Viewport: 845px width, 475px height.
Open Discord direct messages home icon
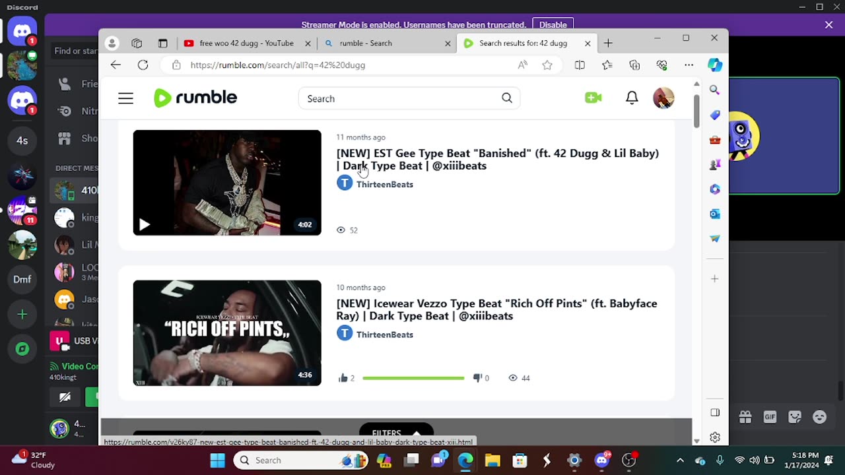(x=22, y=31)
